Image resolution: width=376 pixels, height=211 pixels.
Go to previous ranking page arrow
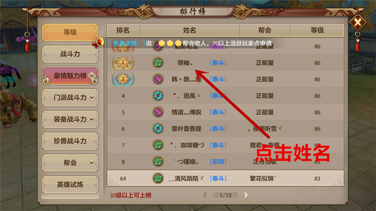point(205,195)
